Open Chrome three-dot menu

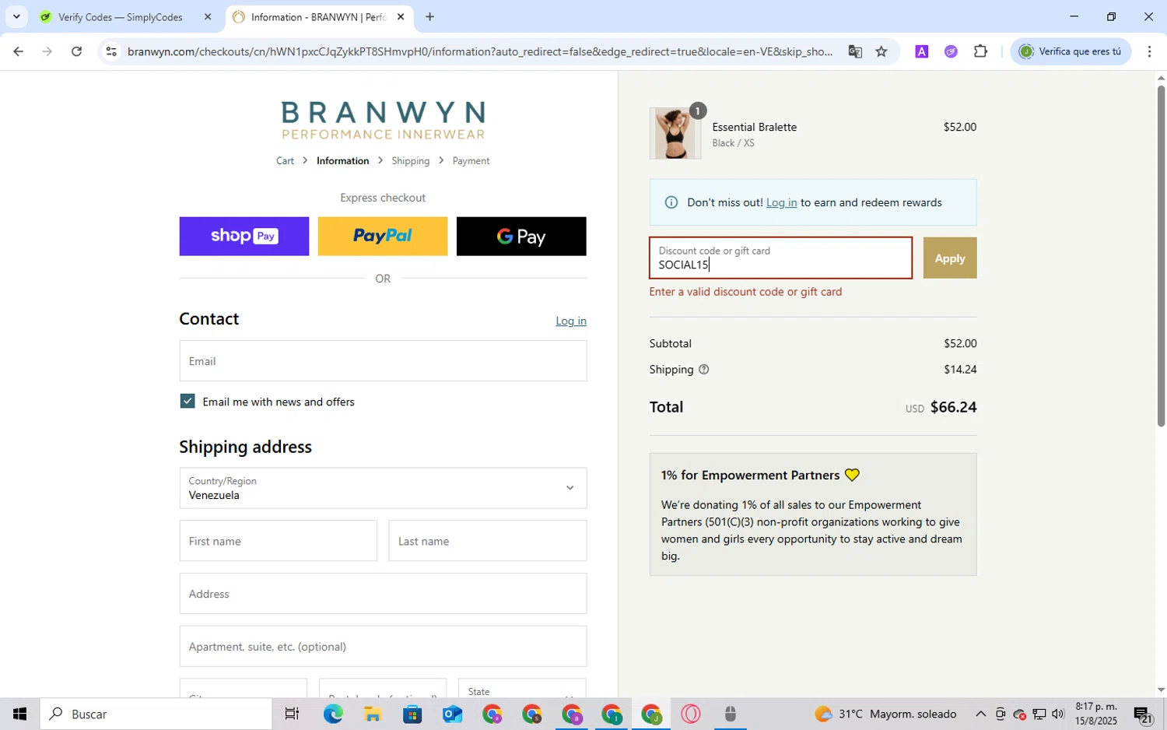coord(1149,52)
